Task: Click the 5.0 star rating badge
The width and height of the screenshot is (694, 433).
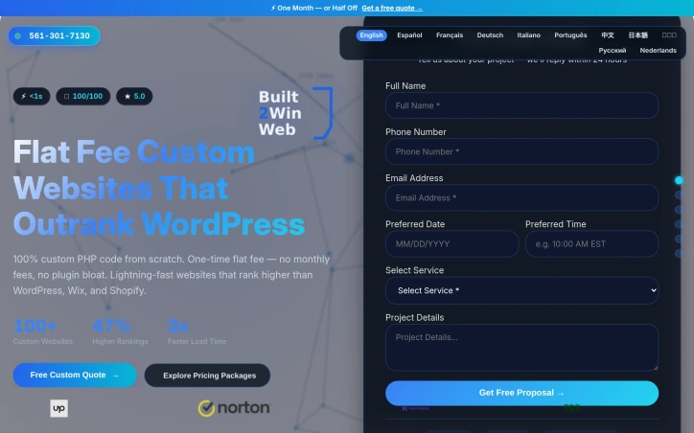Action: pyautogui.click(x=134, y=96)
